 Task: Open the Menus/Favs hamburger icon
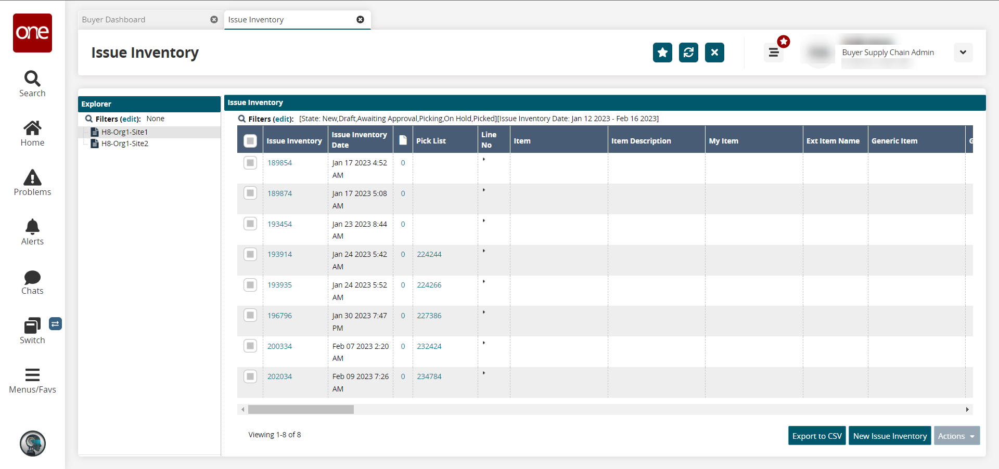point(32,375)
